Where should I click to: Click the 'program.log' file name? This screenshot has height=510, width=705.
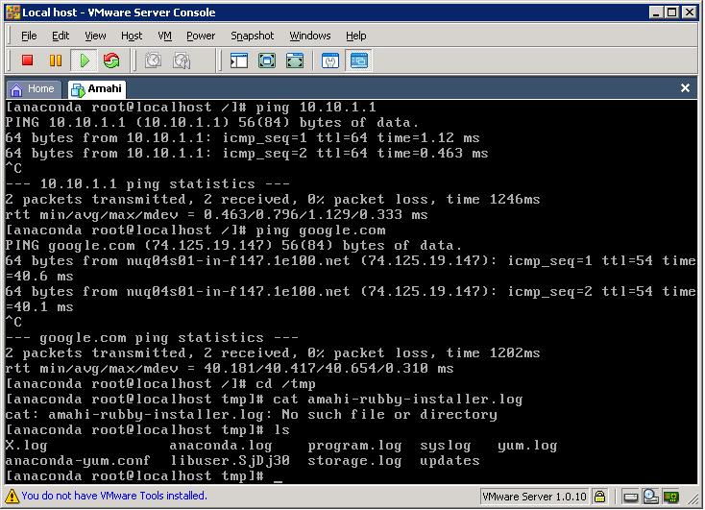pyautogui.click(x=354, y=446)
